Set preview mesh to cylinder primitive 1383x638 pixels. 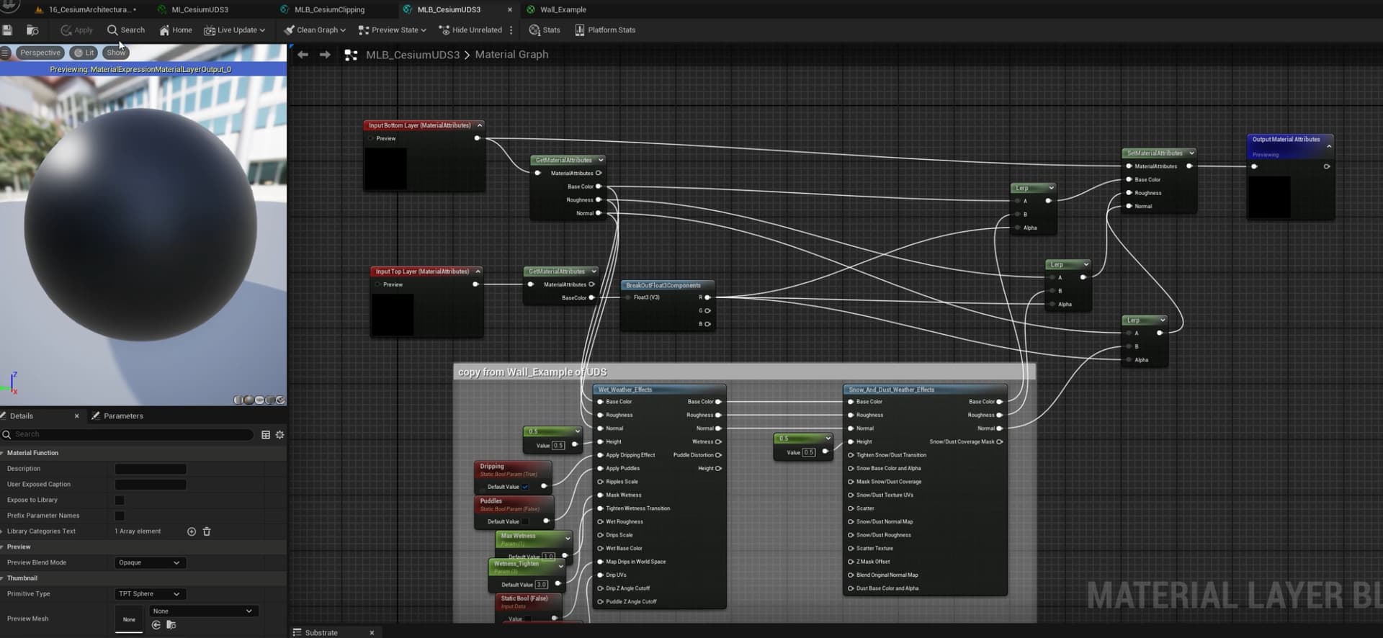pos(238,400)
